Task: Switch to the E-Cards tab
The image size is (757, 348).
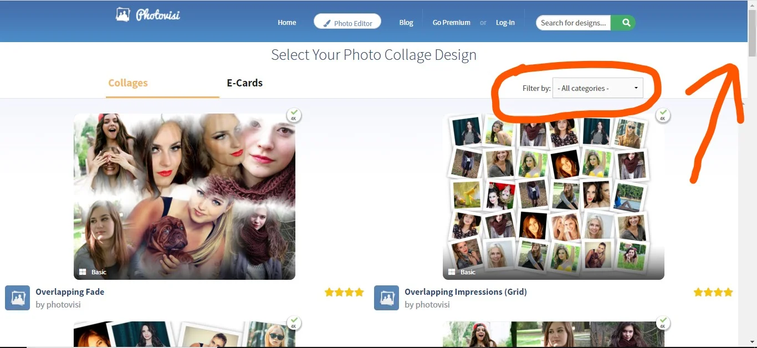Action: click(244, 83)
